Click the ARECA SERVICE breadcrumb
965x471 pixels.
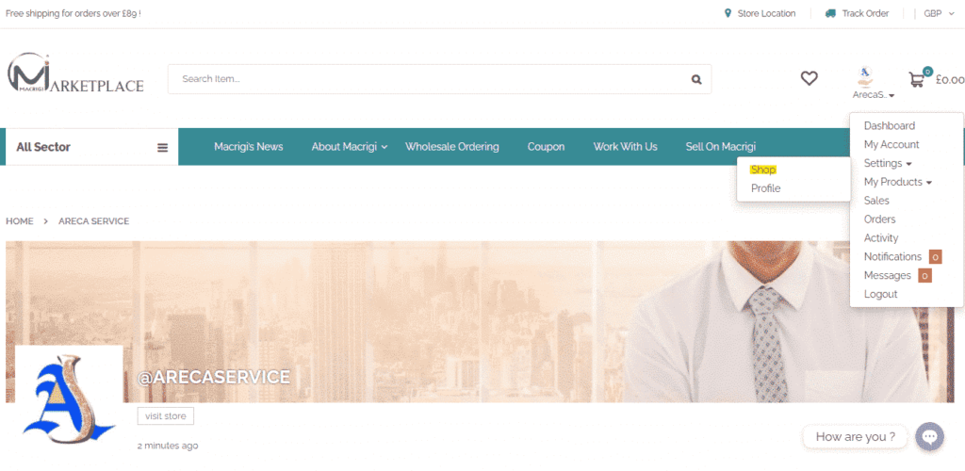click(93, 221)
